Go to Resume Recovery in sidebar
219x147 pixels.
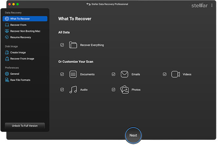[x=20, y=37]
